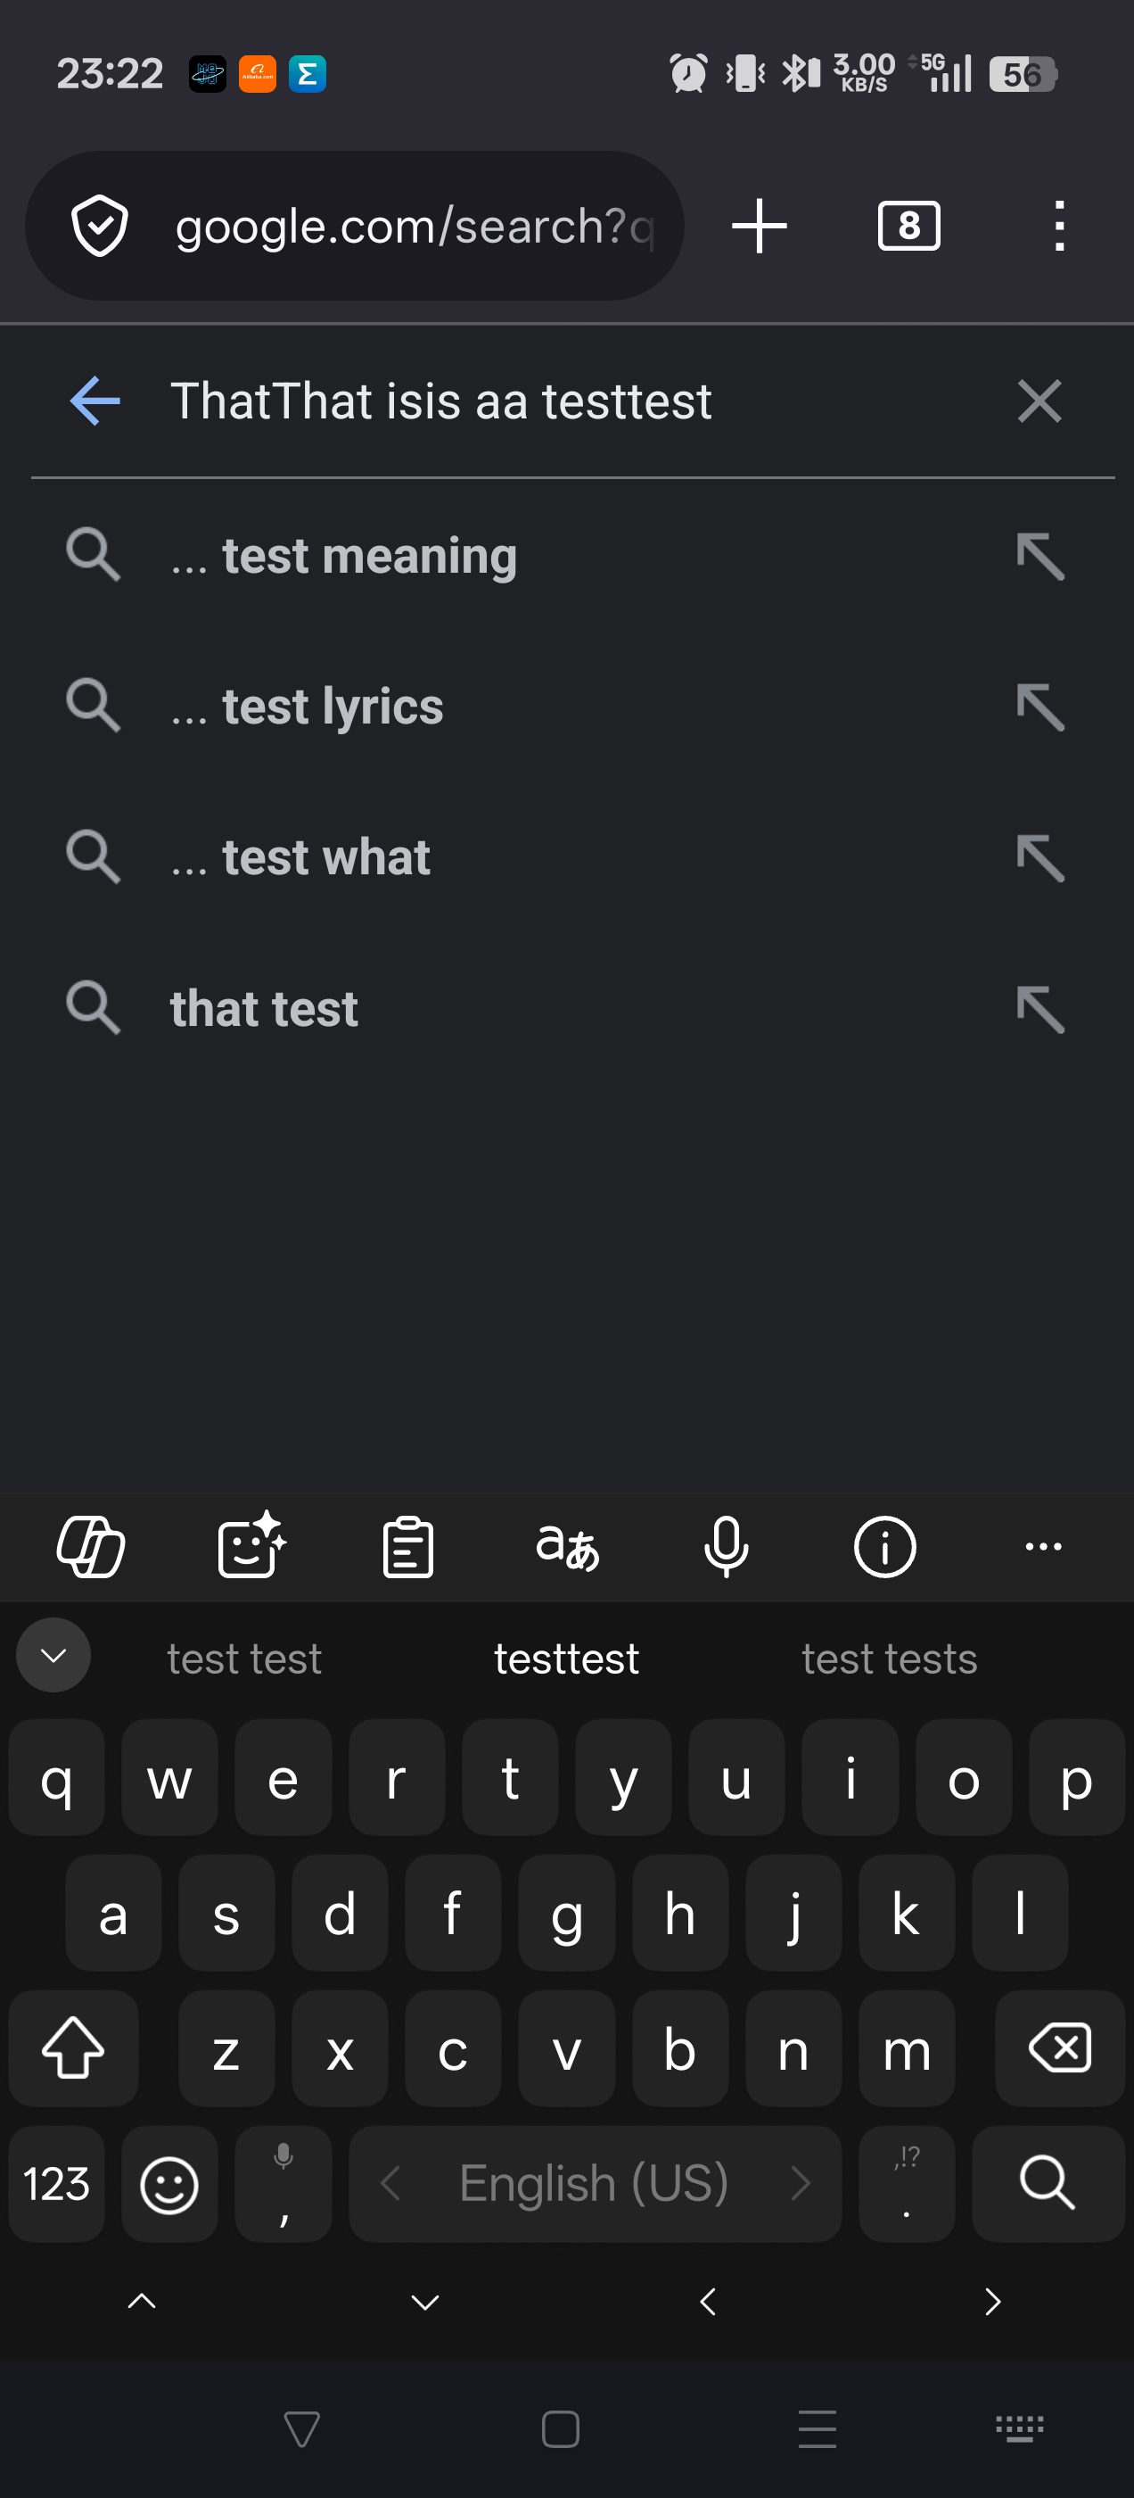Screen dimensions: 1134x2498
Task: Tap the blue back arrow
Action: pyautogui.click(x=95, y=401)
